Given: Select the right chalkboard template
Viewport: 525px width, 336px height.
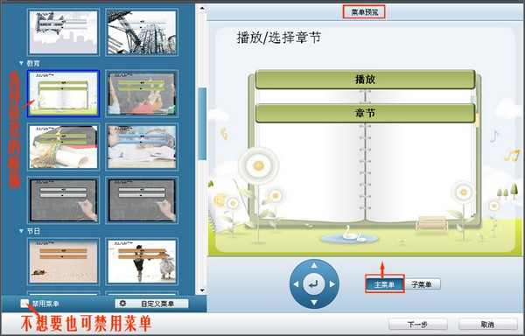Looking at the screenshot, I should click(142, 199).
